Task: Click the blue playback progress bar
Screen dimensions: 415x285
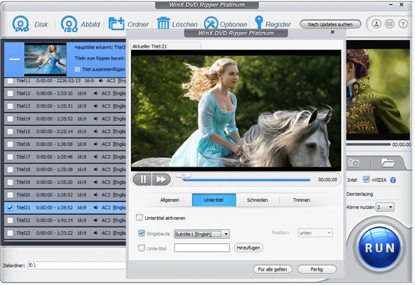Action: click(x=247, y=180)
